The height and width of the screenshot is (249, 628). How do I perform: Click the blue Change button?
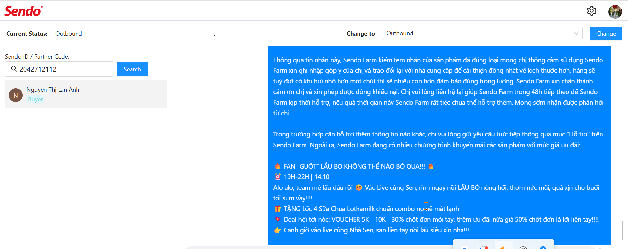point(606,33)
